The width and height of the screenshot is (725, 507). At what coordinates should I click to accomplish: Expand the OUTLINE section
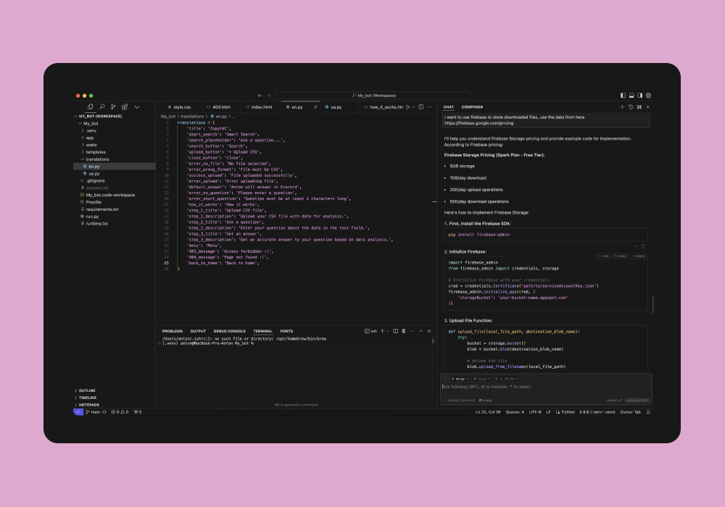click(87, 390)
